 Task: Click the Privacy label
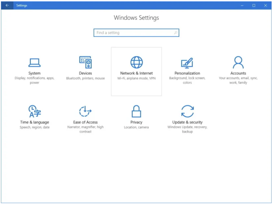[x=136, y=122]
